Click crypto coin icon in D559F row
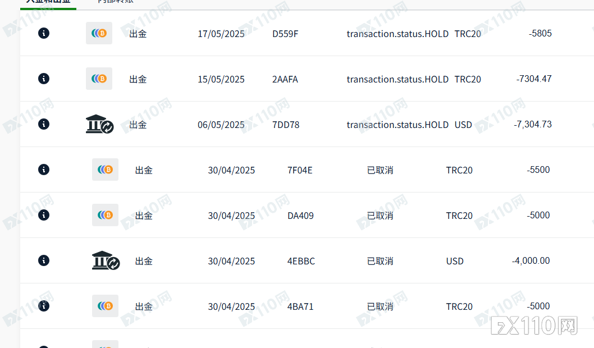594x348 pixels. click(x=99, y=33)
